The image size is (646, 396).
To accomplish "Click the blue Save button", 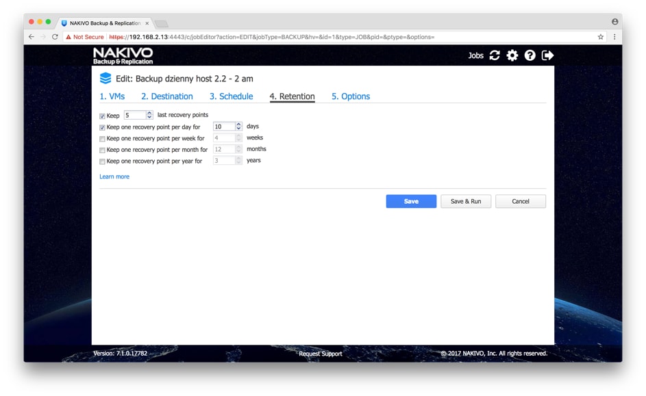I will tap(411, 201).
